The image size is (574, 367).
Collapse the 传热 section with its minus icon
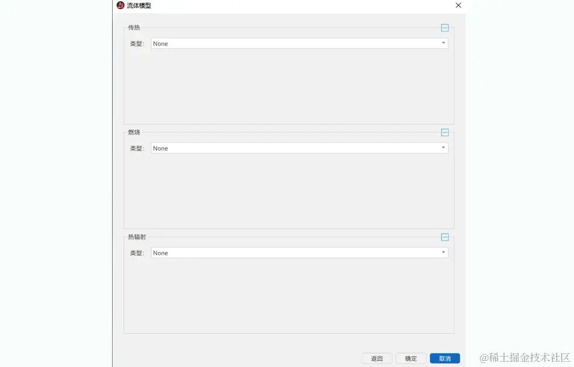[x=445, y=28]
